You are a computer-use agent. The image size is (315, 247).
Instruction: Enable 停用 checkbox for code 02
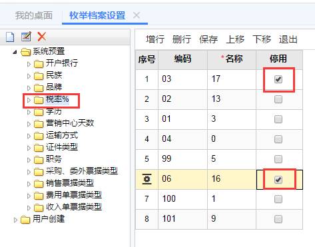278,99
